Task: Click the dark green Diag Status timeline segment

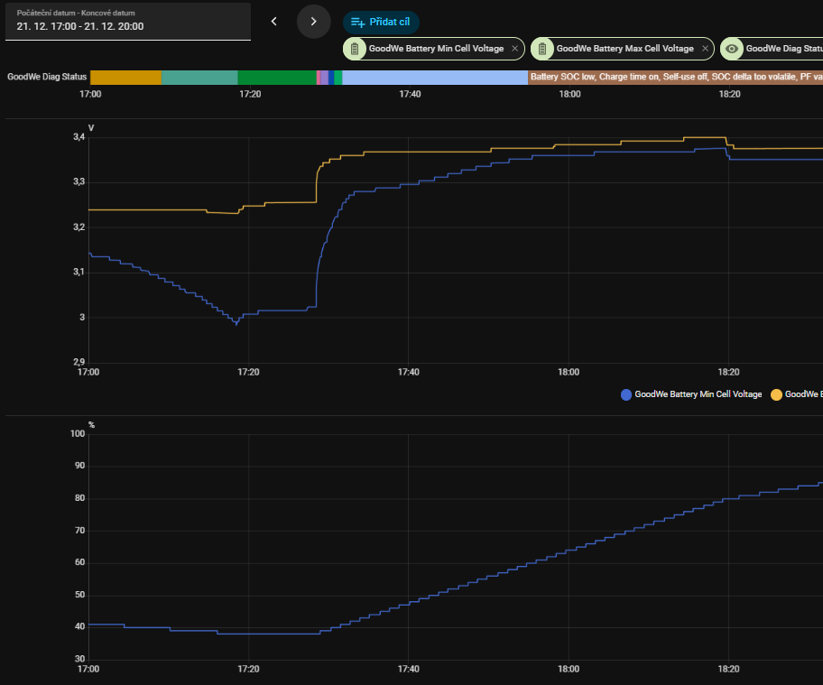Action: (276, 78)
